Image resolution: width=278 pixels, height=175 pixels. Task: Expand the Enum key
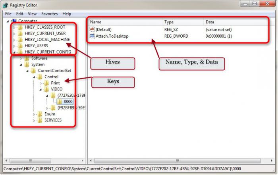[34, 114]
